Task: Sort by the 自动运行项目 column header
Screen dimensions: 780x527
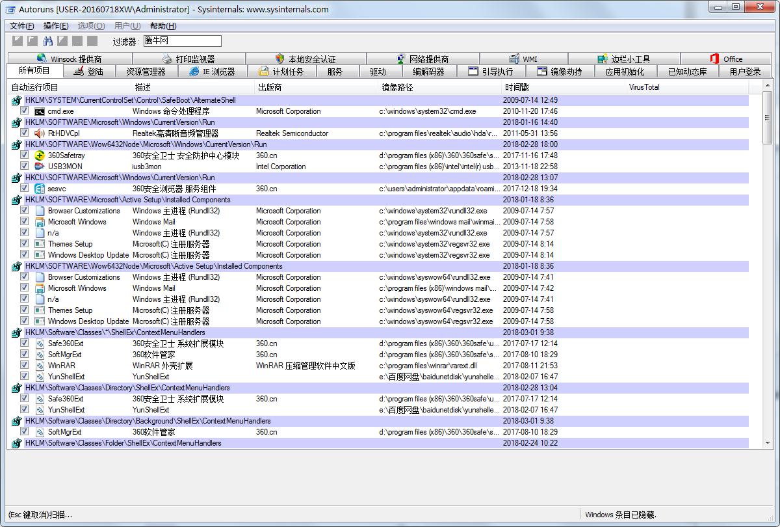Action: click(x=70, y=87)
